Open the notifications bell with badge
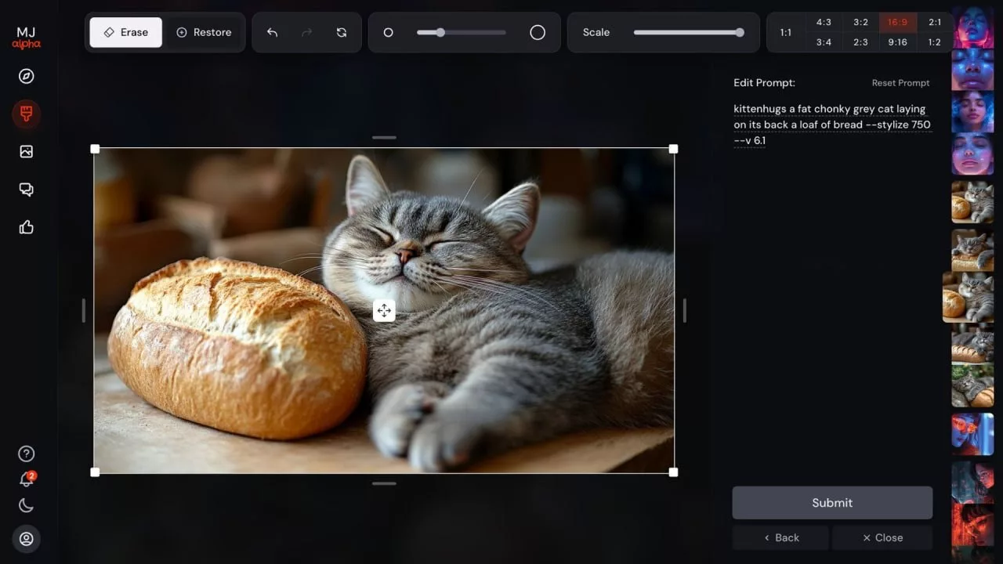This screenshot has height=564, width=1003. click(27, 479)
